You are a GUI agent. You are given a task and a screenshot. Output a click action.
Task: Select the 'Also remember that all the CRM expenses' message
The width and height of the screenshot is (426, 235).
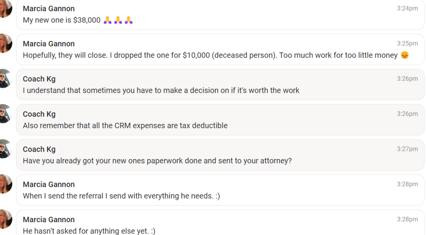125,126
